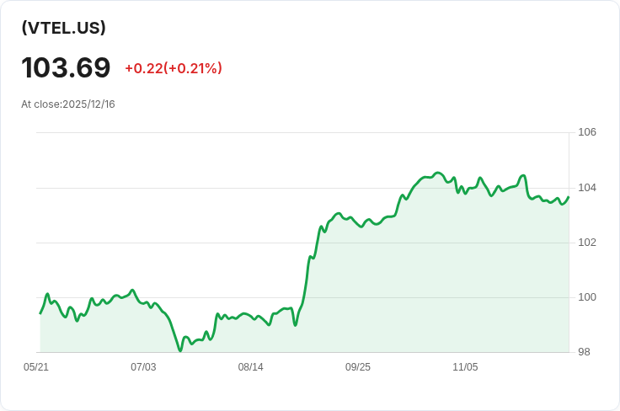Click the highest peak of the price line
The width and height of the screenshot is (620, 411).
pos(437,173)
